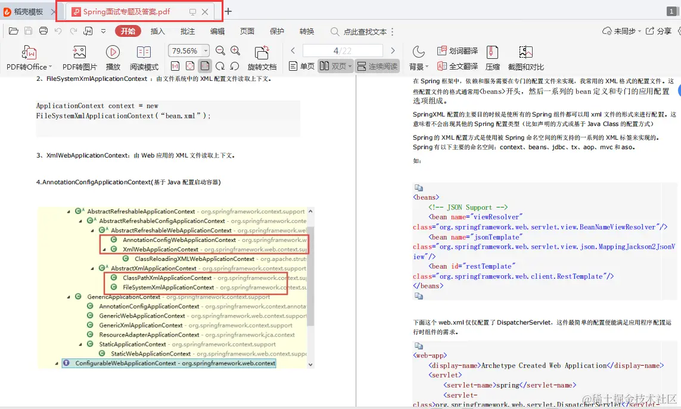Expand the quick access toolbar dropdown arrow
Image resolution: width=681 pixels, height=409 pixels.
[103, 31]
